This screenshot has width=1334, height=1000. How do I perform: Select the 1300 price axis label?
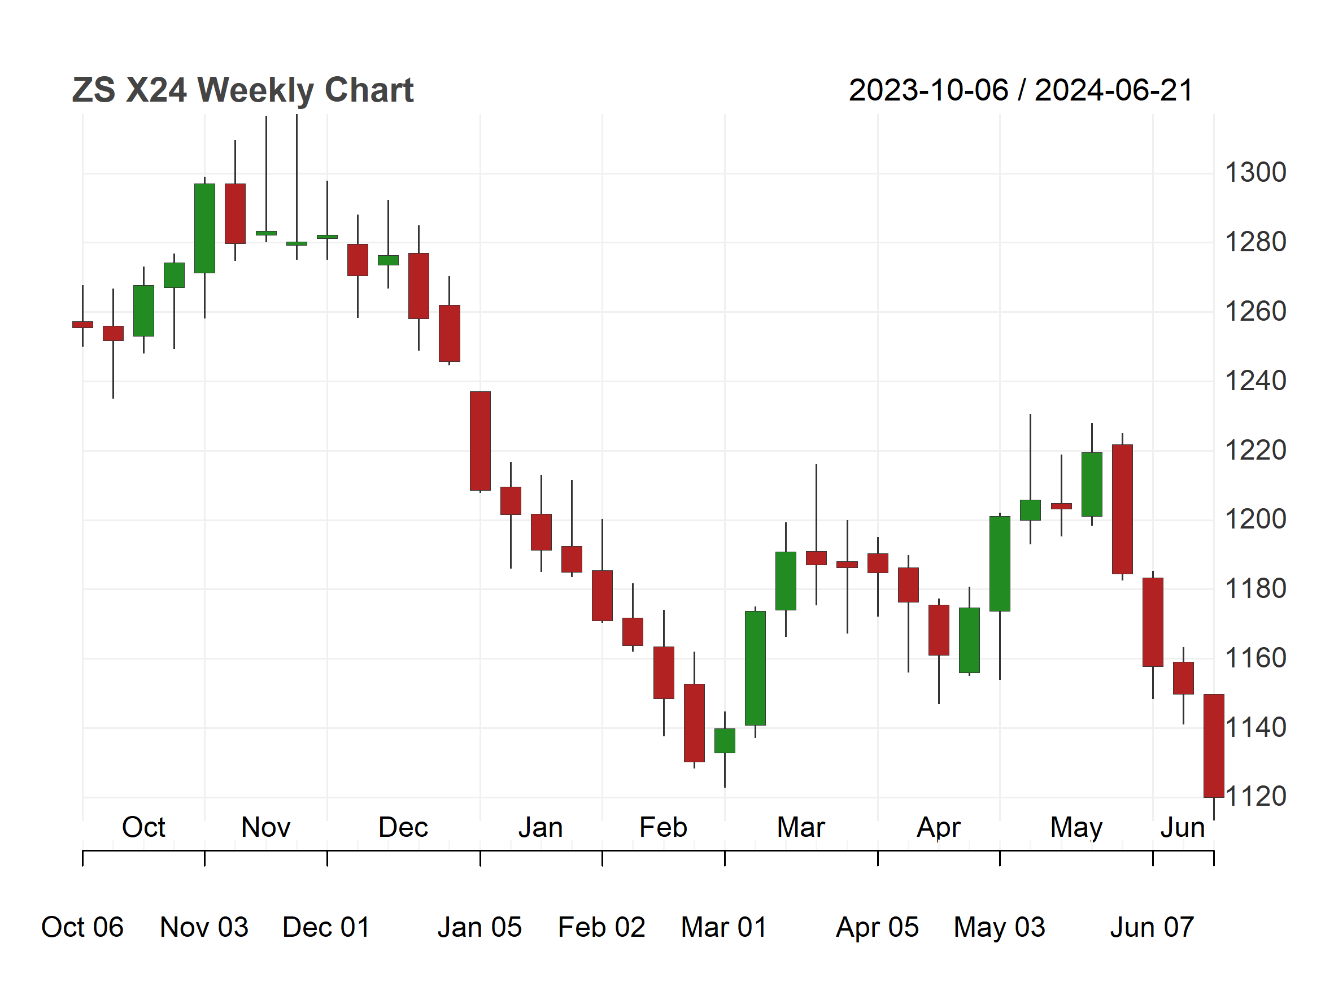click(x=1255, y=173)
